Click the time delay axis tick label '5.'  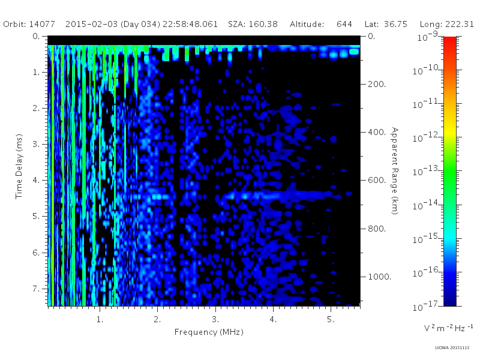click(37, 217)
